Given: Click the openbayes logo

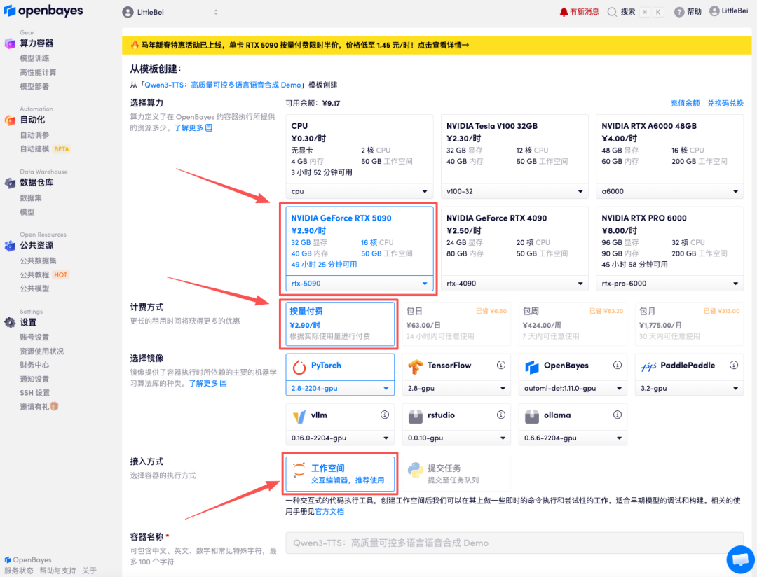Looking at the screenshot, I should [x=43, y=11].
